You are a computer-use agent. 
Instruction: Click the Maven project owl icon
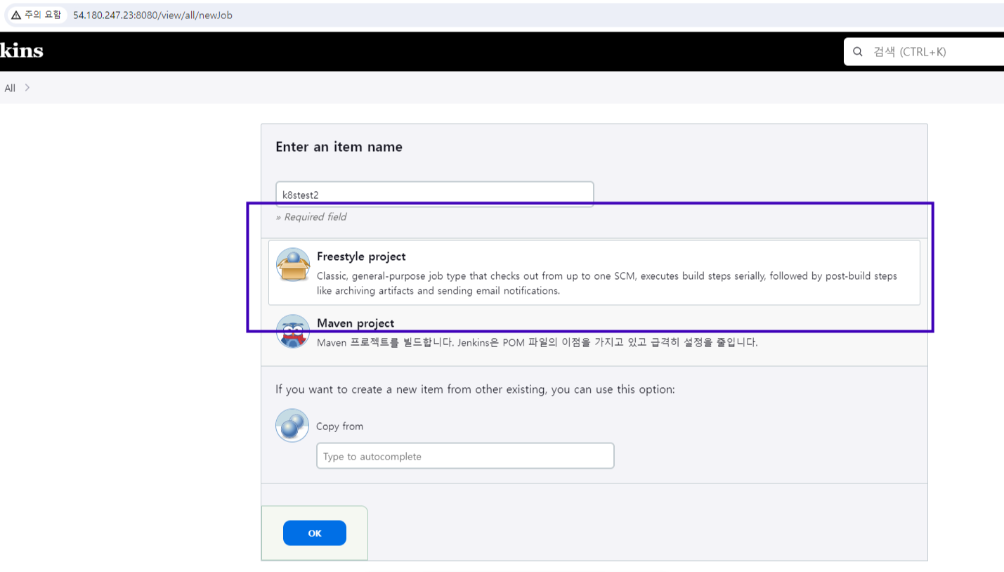tap(293, 332)
